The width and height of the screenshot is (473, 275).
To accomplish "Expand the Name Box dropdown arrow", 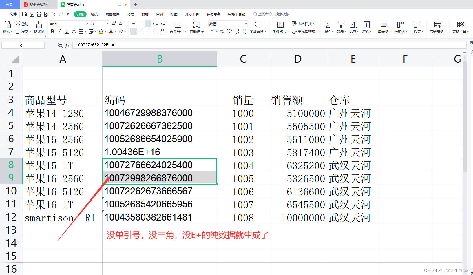I will pyautogui.click(x=43, y=45).
